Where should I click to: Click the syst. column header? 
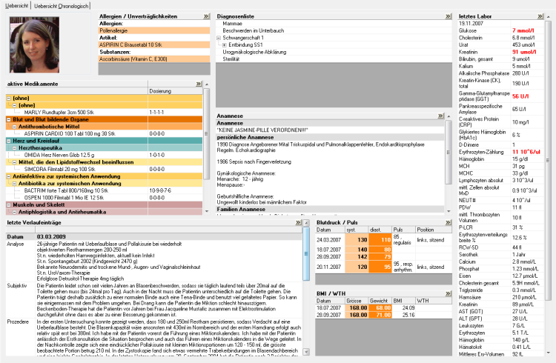[x=357, y=230]
